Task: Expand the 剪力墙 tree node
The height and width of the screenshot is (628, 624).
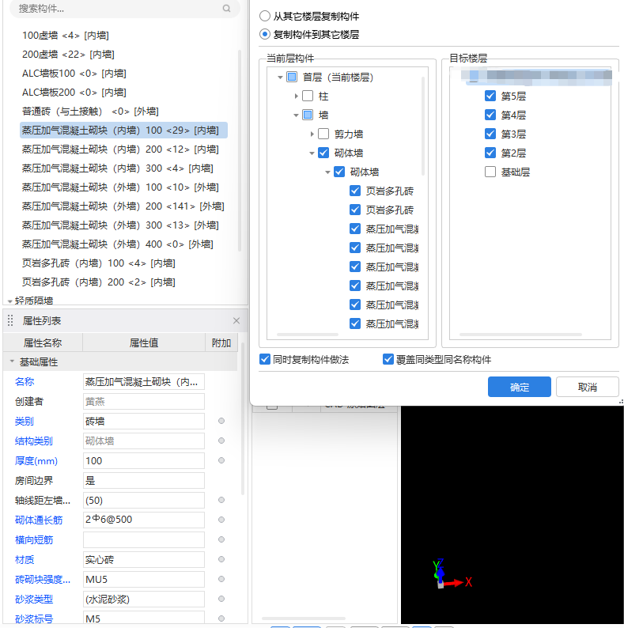Action: pyautogui.click(x=312, y=134)
